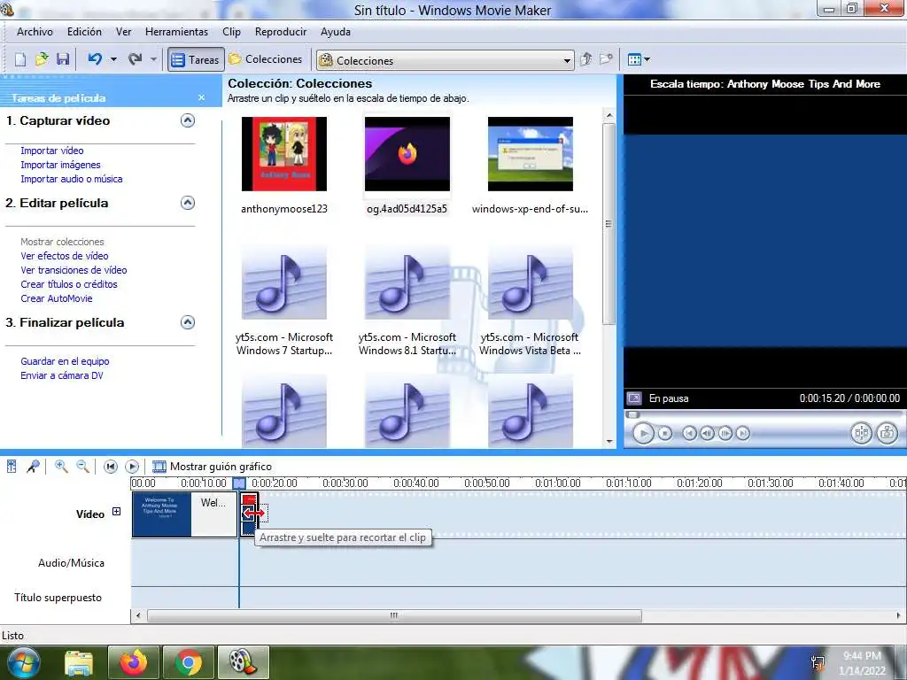Screen dimensions: 907x680
Task: Click the New Project toolbar icon
Action: tap(20, 59)
